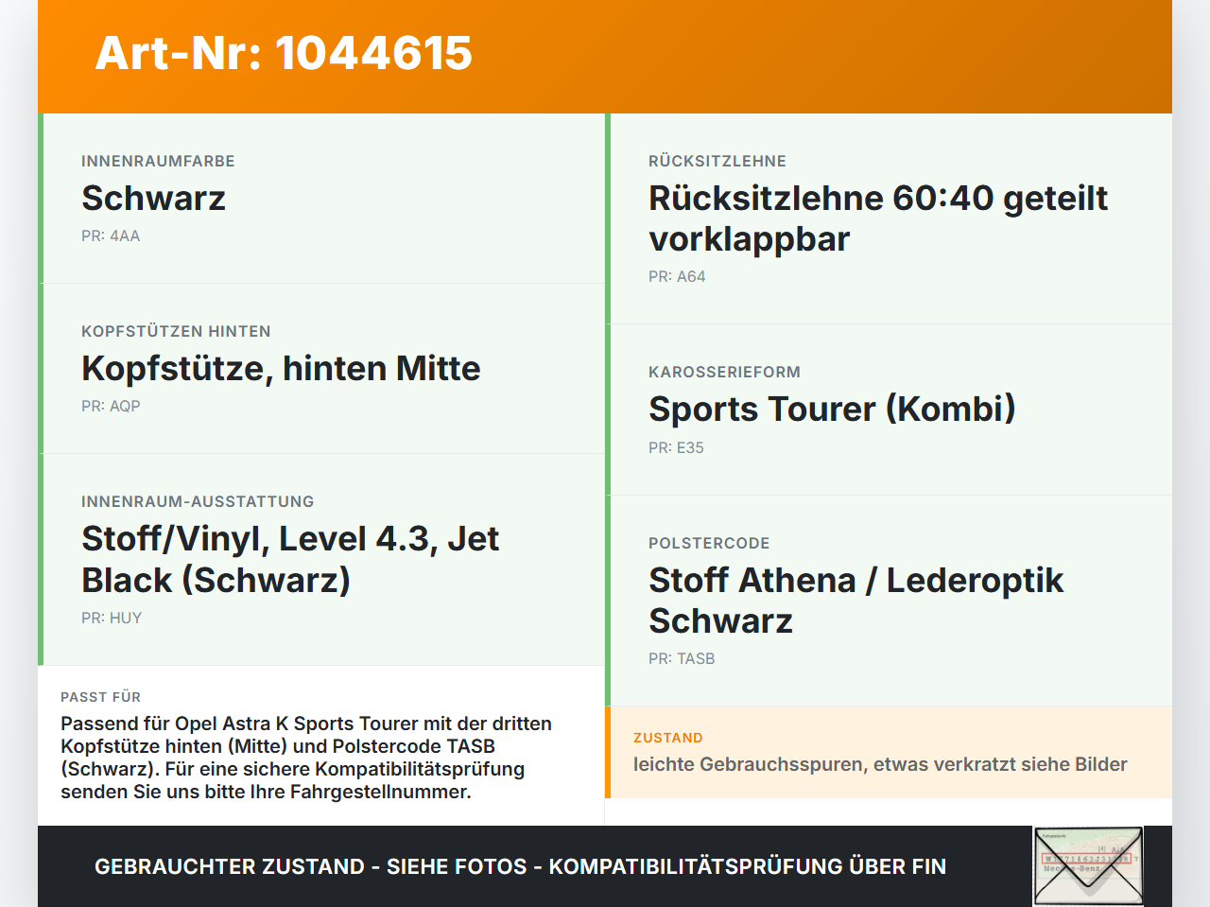Select the Sports Tourer (Kombi) value
The width and height of the screenshot is (1210, 907).
coord(832,409)
